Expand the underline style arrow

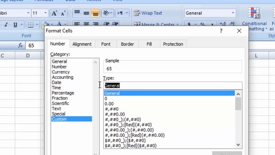point(22,25)
